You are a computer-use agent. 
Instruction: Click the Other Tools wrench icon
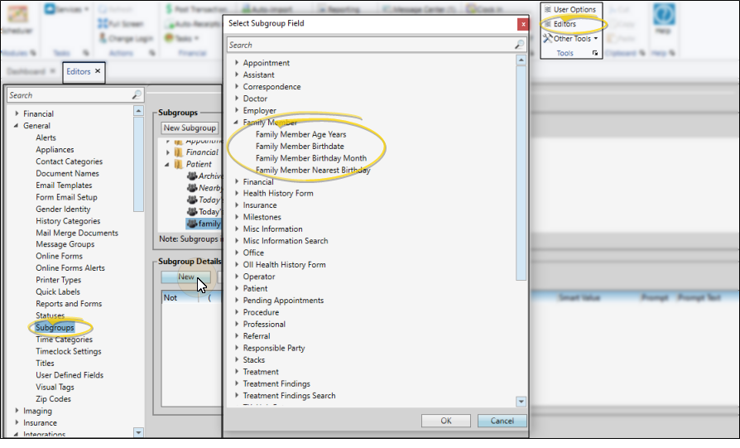point(548,39)
